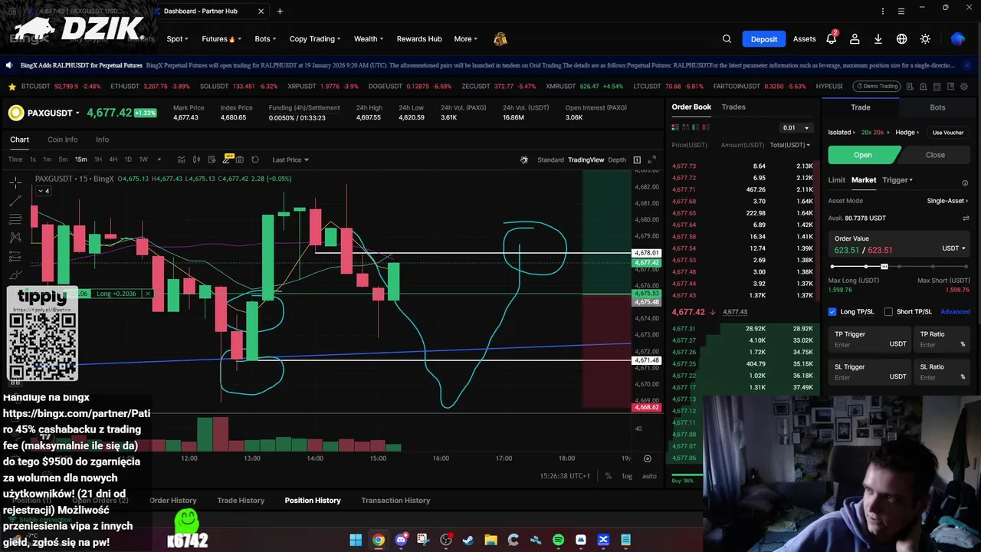981x552 pixels.
Task: Switch to the Trades tab
Action: pyautogui.click(x=733, y=107)
